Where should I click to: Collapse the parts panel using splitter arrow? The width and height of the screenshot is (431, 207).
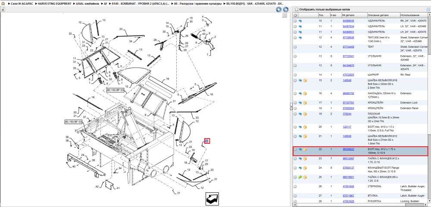pos(291,107)
